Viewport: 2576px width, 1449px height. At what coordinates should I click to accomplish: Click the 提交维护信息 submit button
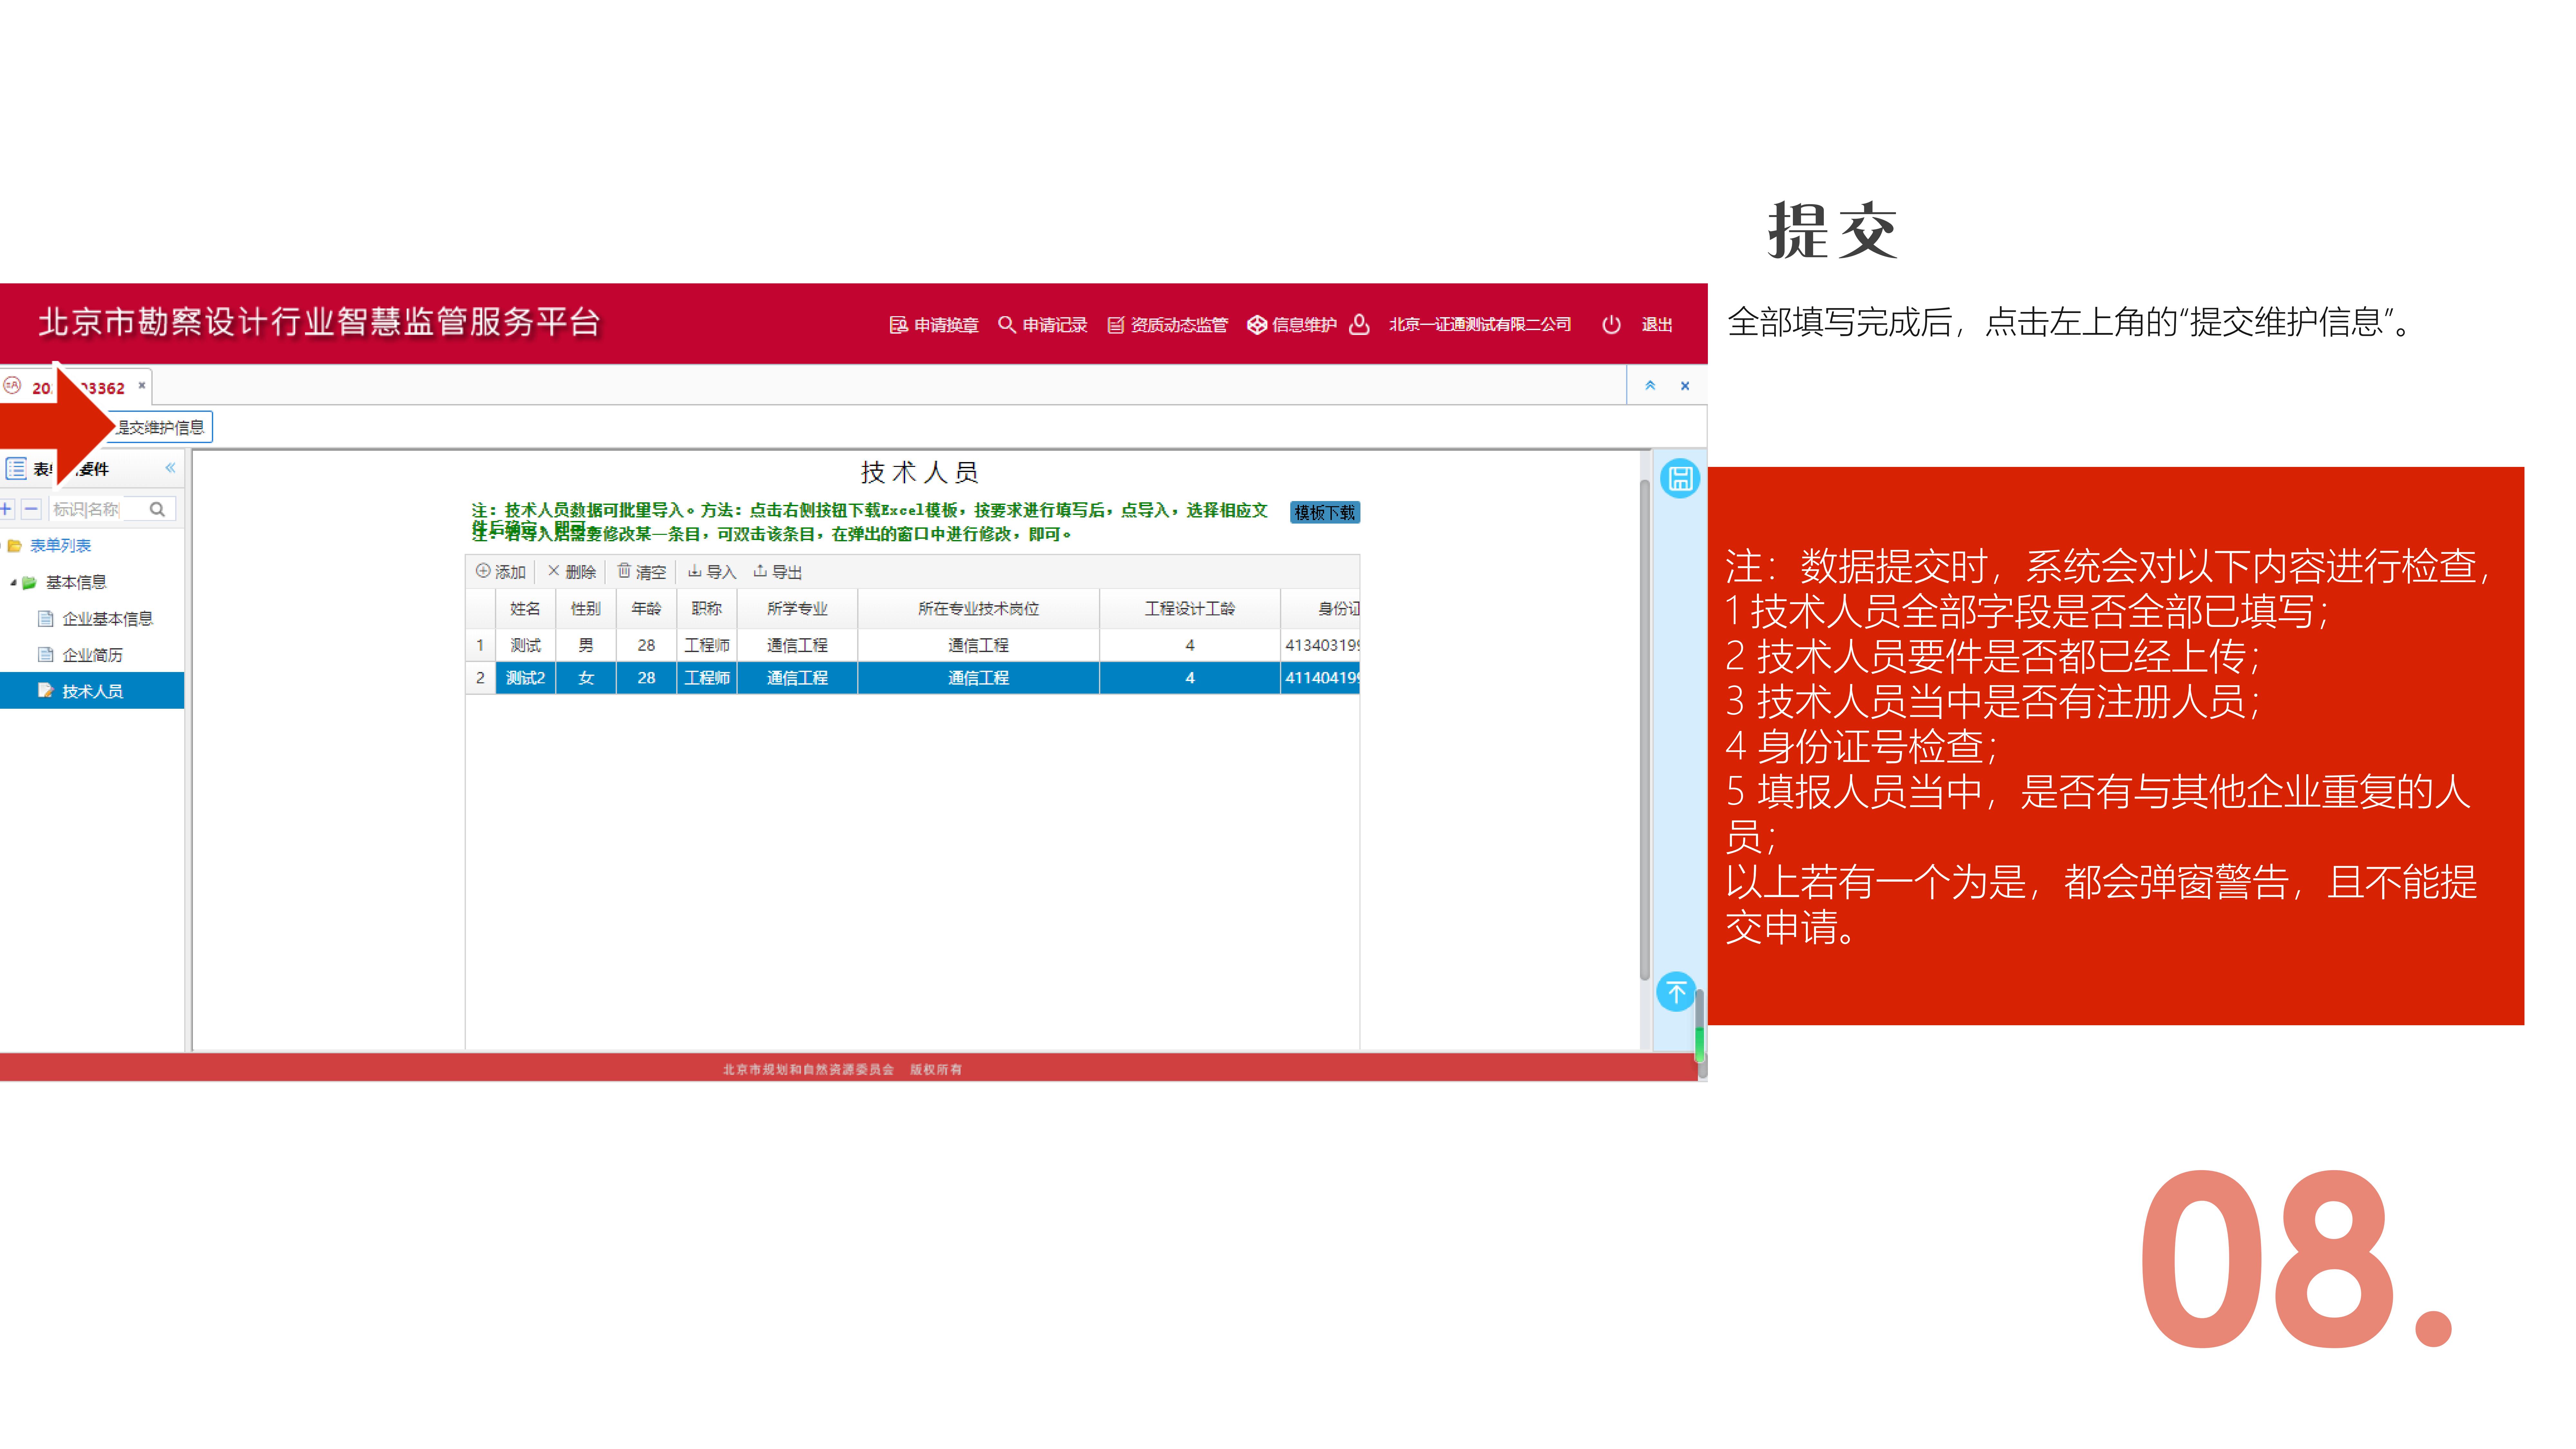click(x=160, y=427)
